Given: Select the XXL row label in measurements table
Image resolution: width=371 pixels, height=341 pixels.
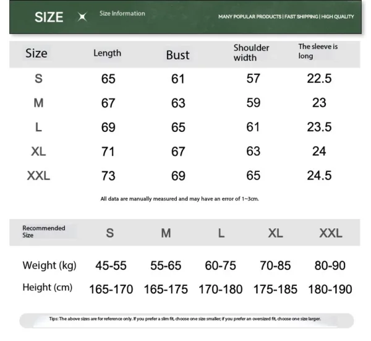Looking at the screenshot, I should pos(38,176).
